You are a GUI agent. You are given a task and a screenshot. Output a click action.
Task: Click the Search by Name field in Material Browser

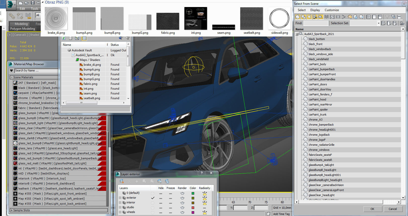point(36,71)
